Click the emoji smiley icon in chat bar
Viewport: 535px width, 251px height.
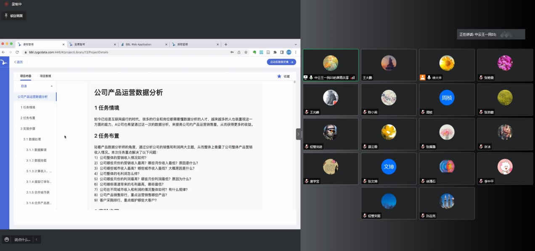6,240
